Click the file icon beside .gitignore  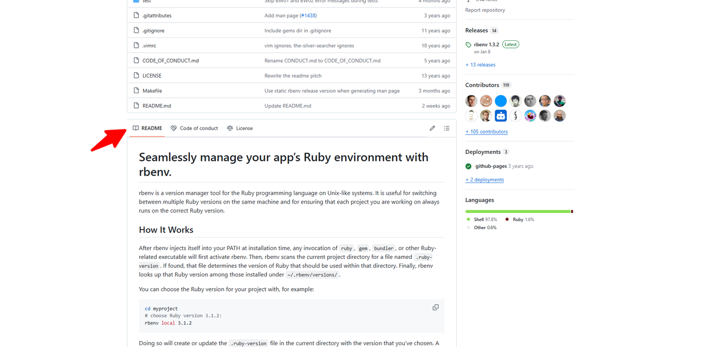coord(136,30)
